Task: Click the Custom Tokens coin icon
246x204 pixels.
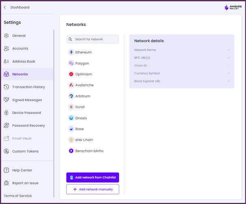Action: pos(6,151)
